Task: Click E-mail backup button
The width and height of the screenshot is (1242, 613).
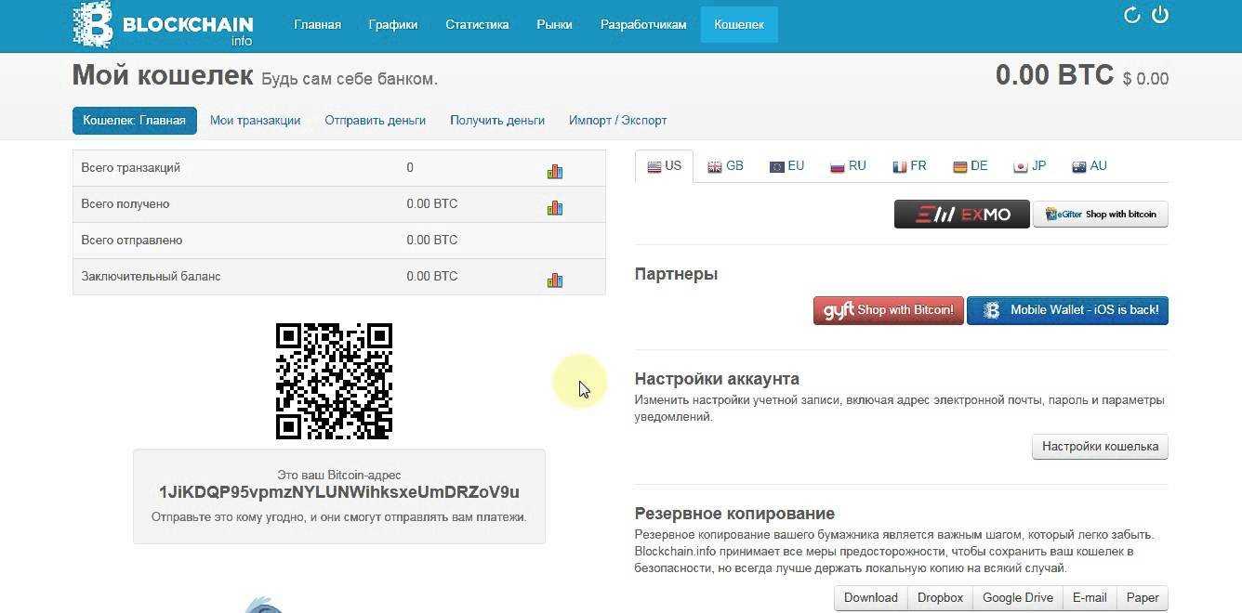Action: click(x=1090, y=598)
